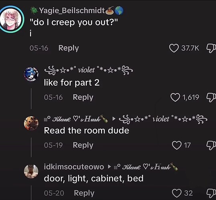Open Klaut's Husk commenter avatar
216x200 pixels.
pos(31,123)
